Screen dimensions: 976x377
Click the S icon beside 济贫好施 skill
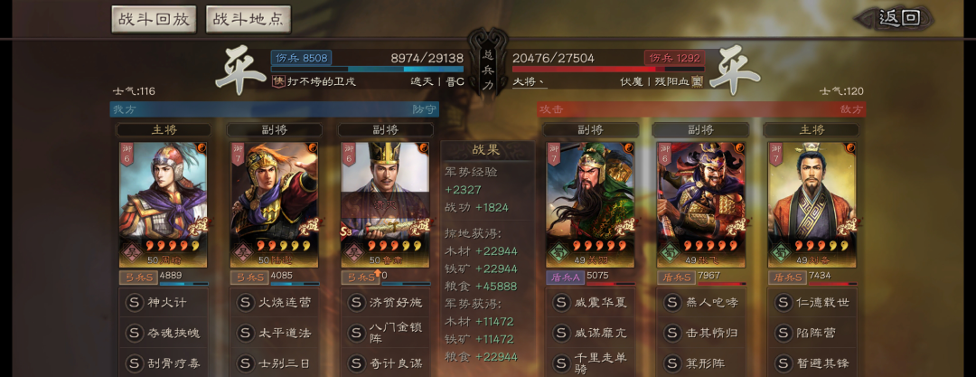point(356,303)
